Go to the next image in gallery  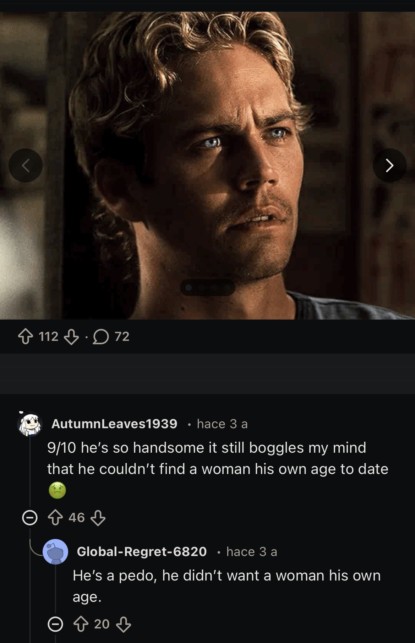click(x=389, y=165)
